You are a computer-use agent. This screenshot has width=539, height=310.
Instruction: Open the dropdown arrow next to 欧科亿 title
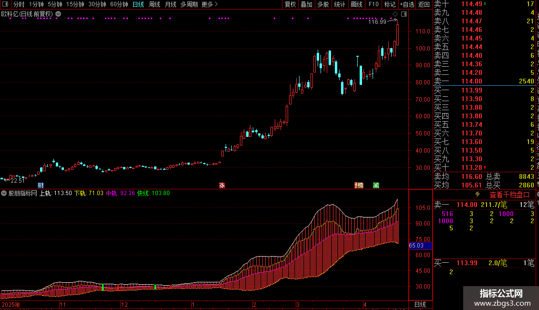pyautogui.click(x=58, y=14)
